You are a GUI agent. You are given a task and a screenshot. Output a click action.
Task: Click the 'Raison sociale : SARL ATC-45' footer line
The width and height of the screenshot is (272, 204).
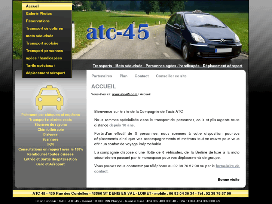(x=128, y=201)
